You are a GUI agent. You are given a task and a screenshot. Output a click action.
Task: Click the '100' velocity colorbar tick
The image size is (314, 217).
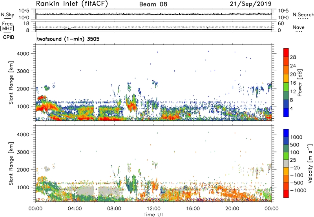pos(295,152)
